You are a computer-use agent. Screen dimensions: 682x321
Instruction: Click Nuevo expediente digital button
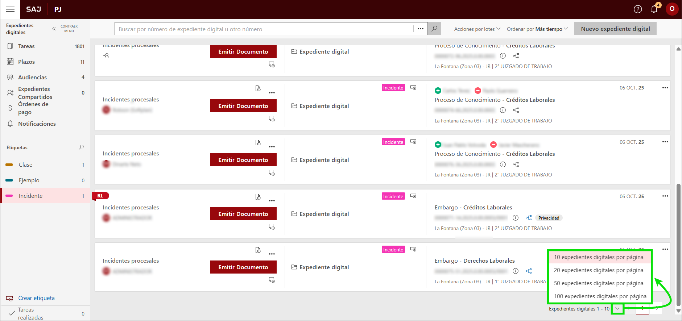pos(615,29)
